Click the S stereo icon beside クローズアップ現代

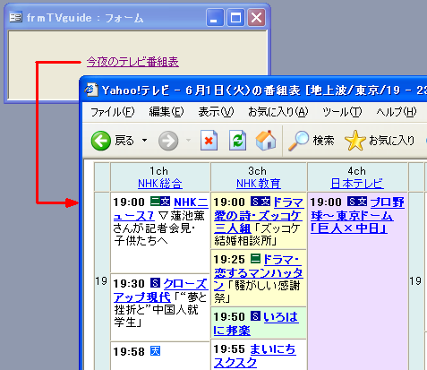(x=155, y=283)
